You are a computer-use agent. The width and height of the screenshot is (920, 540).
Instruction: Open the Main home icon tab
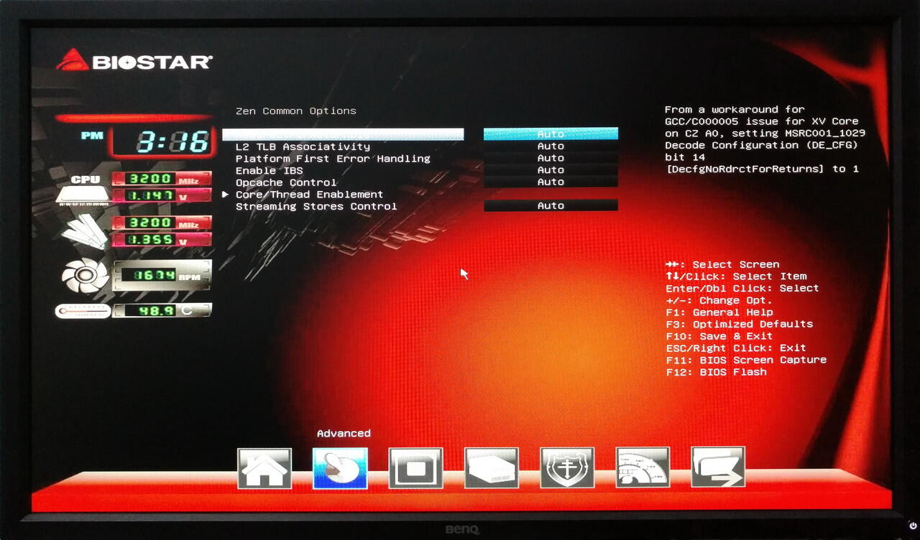pyautogui.click(x=264, y=468)
